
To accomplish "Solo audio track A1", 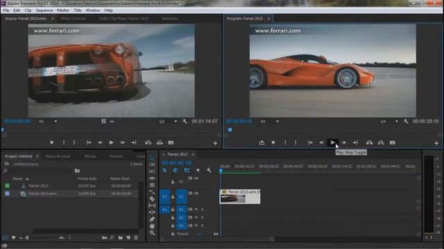I will coord(202,210).
